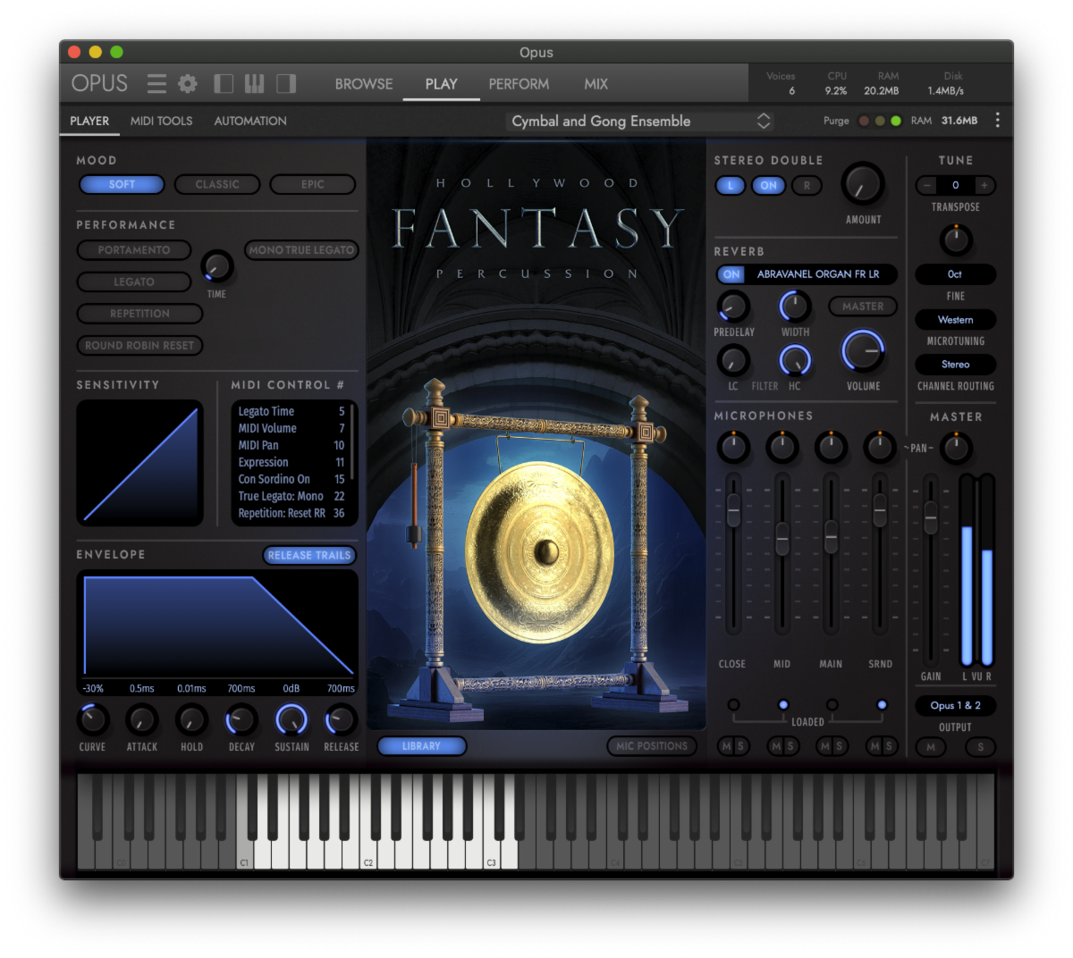Select the EPIC mood
This screenshot has height=958, width=1073.
pyautogui.click(x=313, y=184)
